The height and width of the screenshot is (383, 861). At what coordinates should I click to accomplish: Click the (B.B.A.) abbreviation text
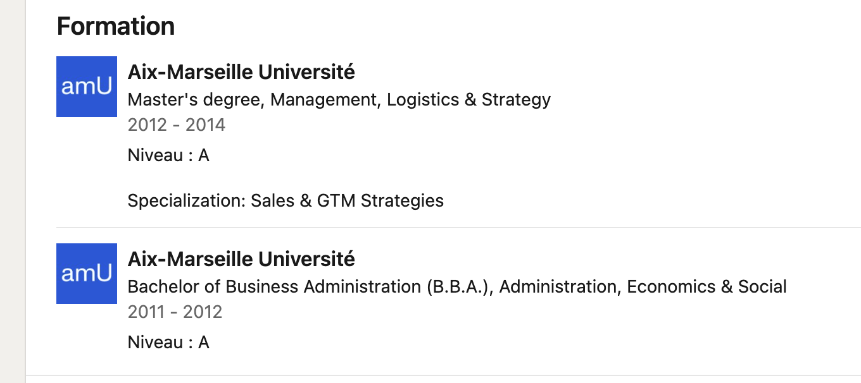point(460,287)
